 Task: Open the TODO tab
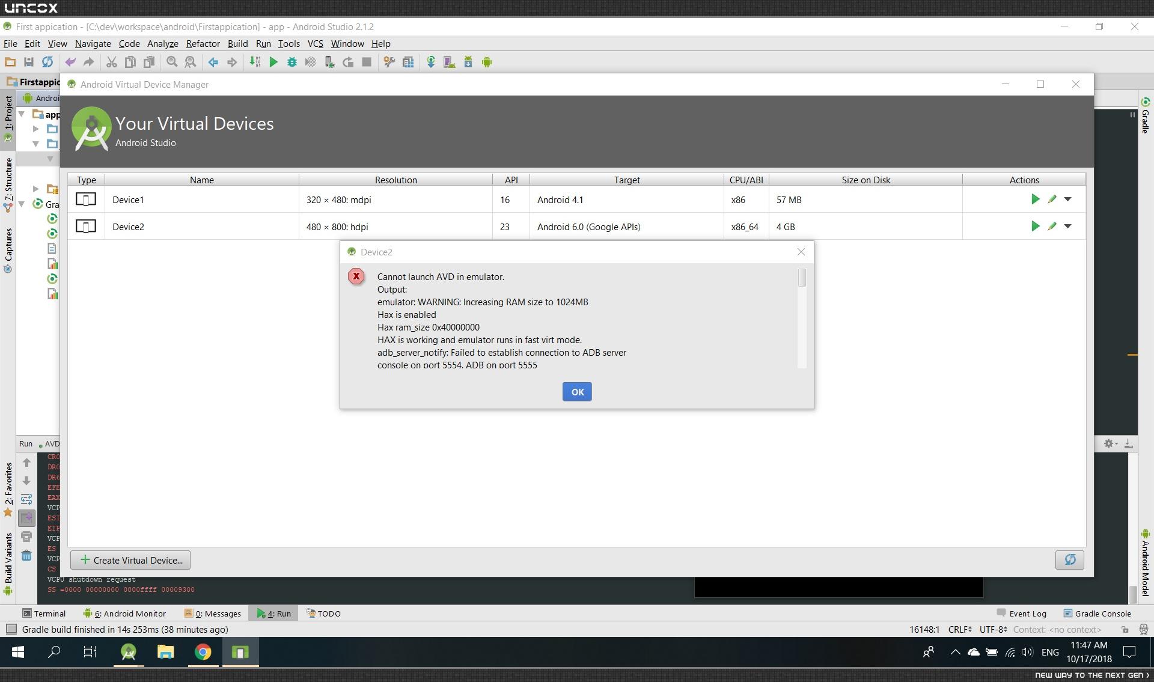[323, 613]
